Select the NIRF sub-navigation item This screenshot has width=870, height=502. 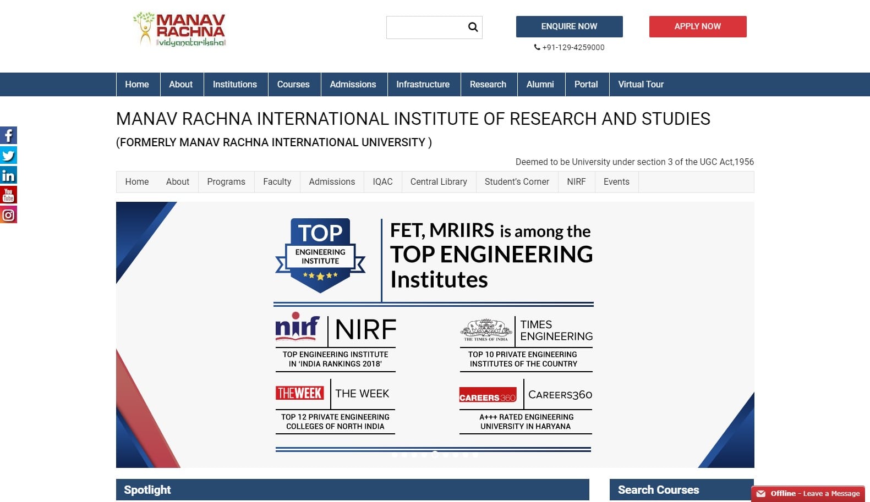click(x=576, y=181)
